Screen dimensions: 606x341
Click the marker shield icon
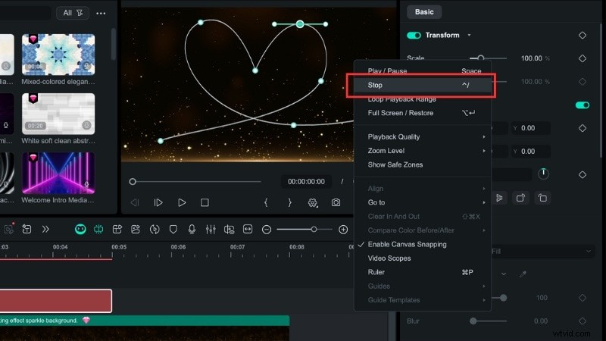pos(173,230)
